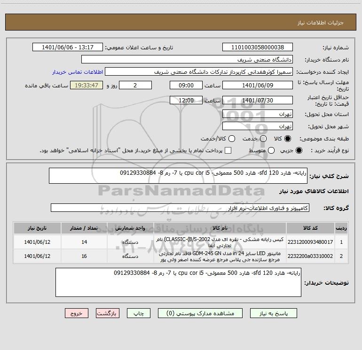The image size is (362, 350).
Task: Click the توضیحات خریدار text area
Action: click(178, 282)
